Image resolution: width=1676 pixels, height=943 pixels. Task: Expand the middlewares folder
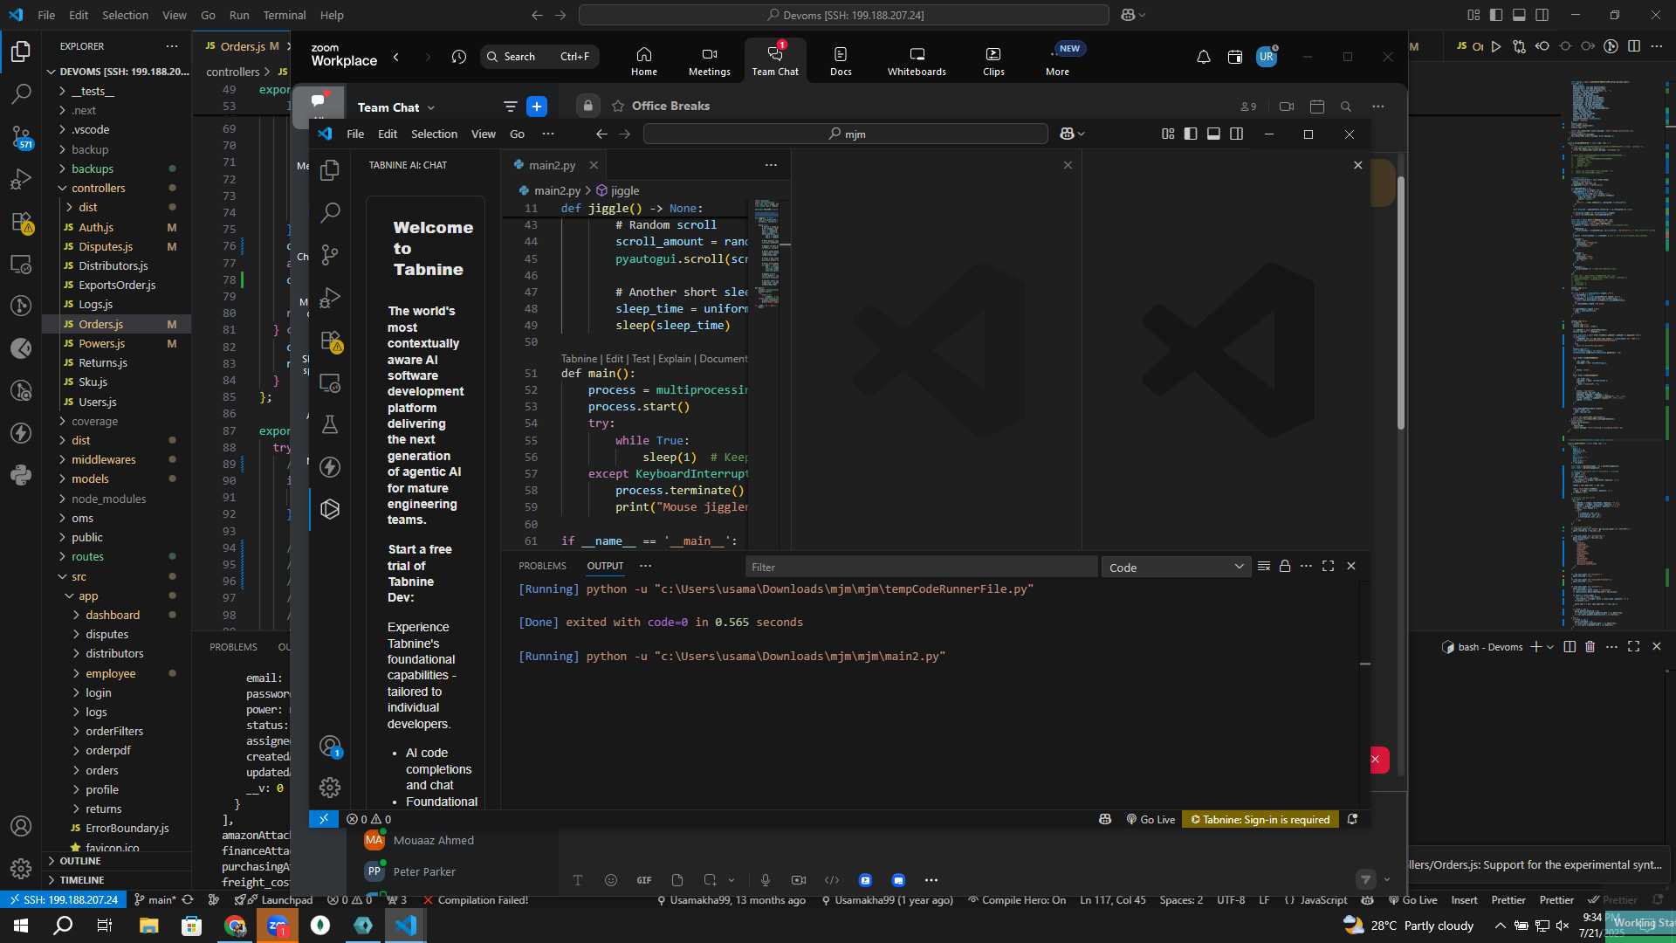tap(103, 459)
